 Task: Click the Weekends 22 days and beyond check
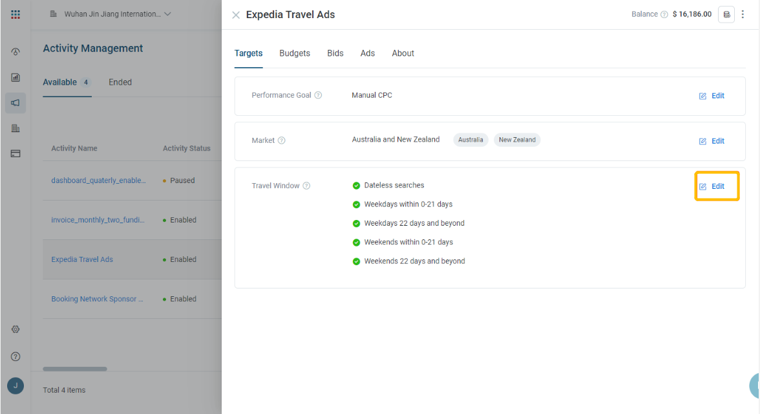point(356,261)
